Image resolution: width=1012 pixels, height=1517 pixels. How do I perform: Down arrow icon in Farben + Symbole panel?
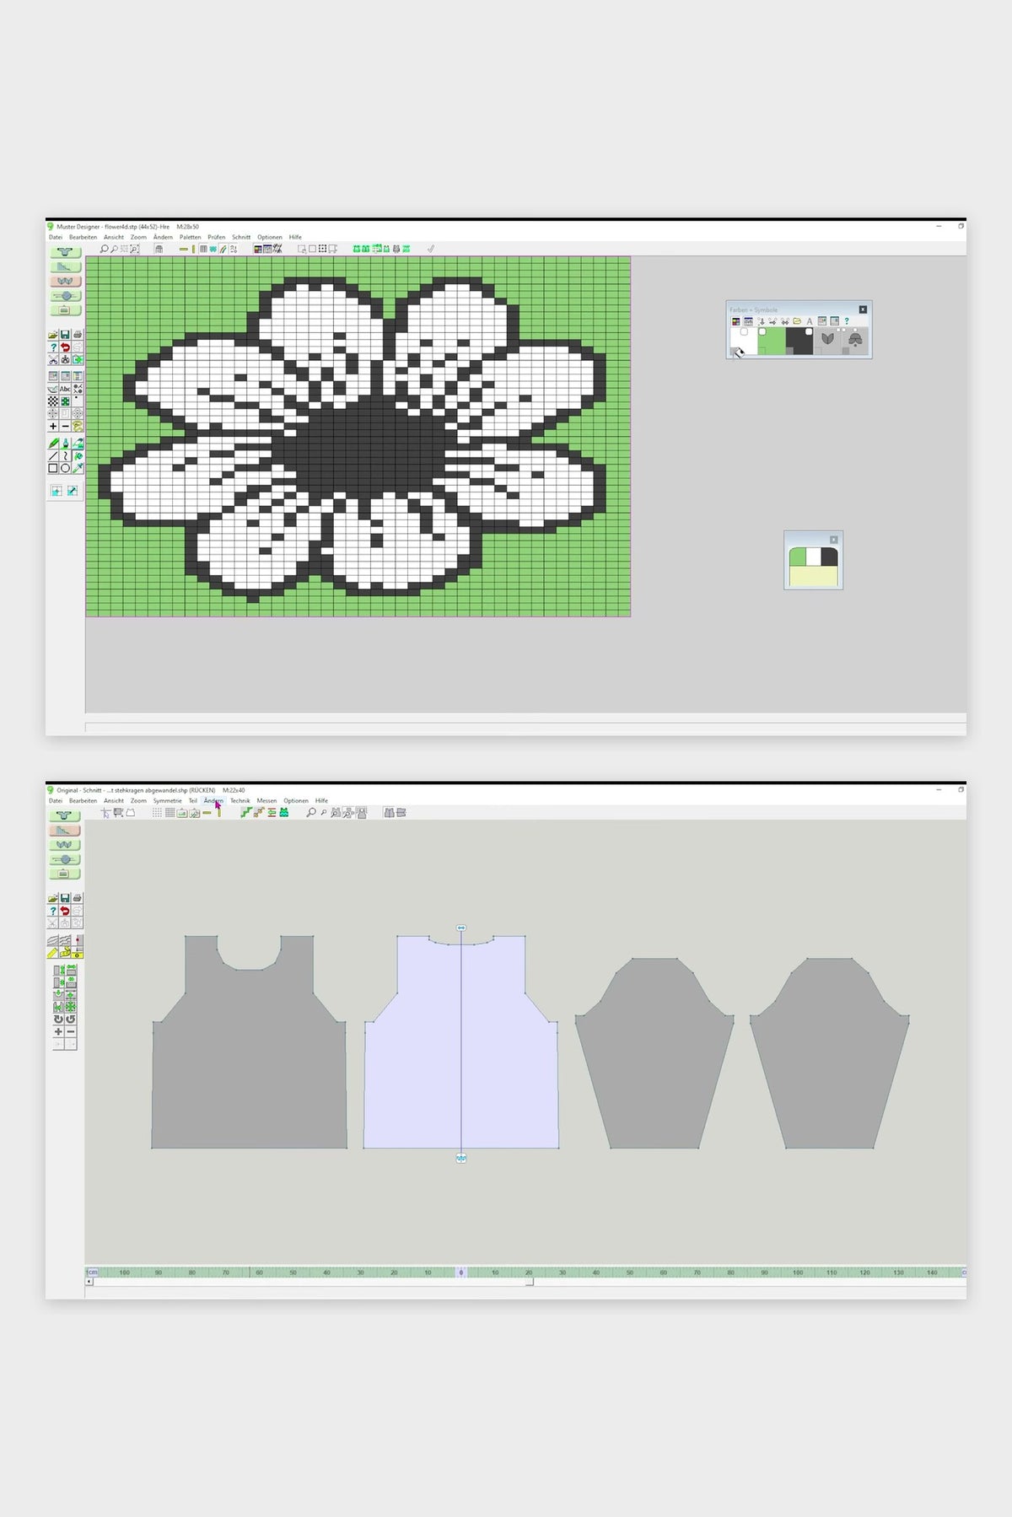[761, 321]
